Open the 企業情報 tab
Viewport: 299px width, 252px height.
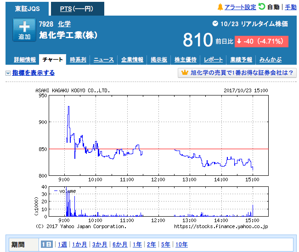pos(132,60)
